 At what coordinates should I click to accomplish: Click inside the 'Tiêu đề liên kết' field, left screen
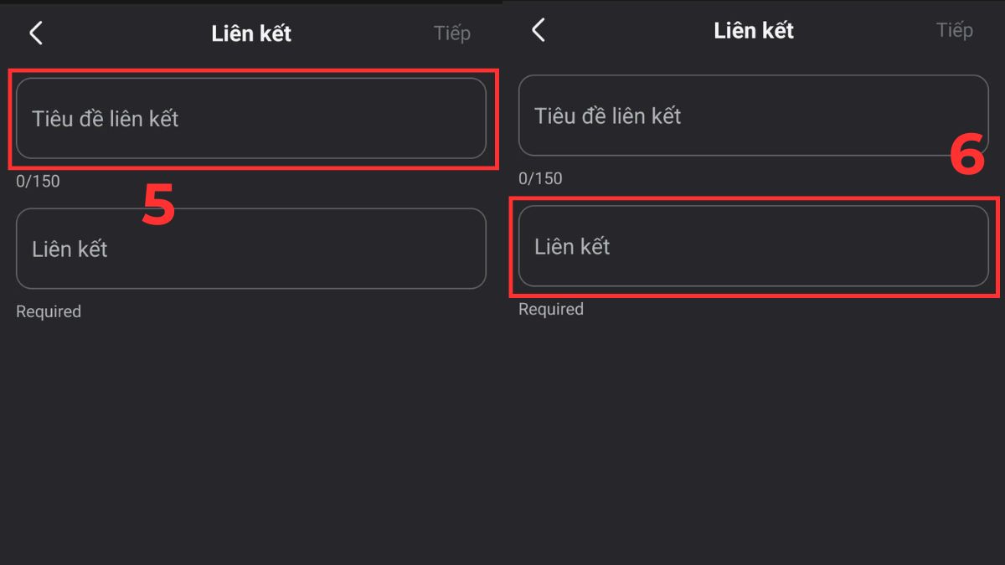(x=251, y=119)
